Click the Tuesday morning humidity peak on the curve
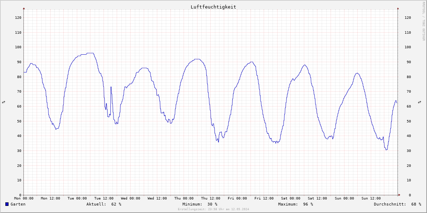This screenshot has height=213, width=427. pyautogui.click(x=90, y=53)
